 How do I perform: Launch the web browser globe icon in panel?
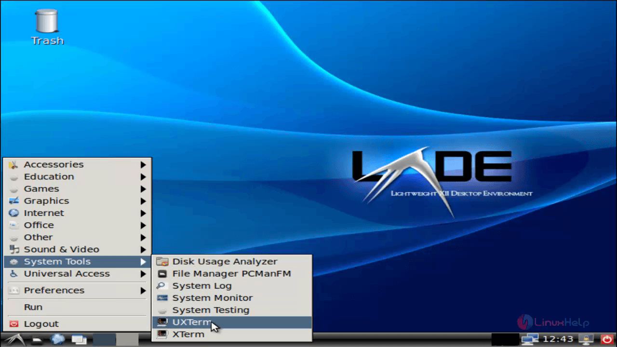pos(57,339)
